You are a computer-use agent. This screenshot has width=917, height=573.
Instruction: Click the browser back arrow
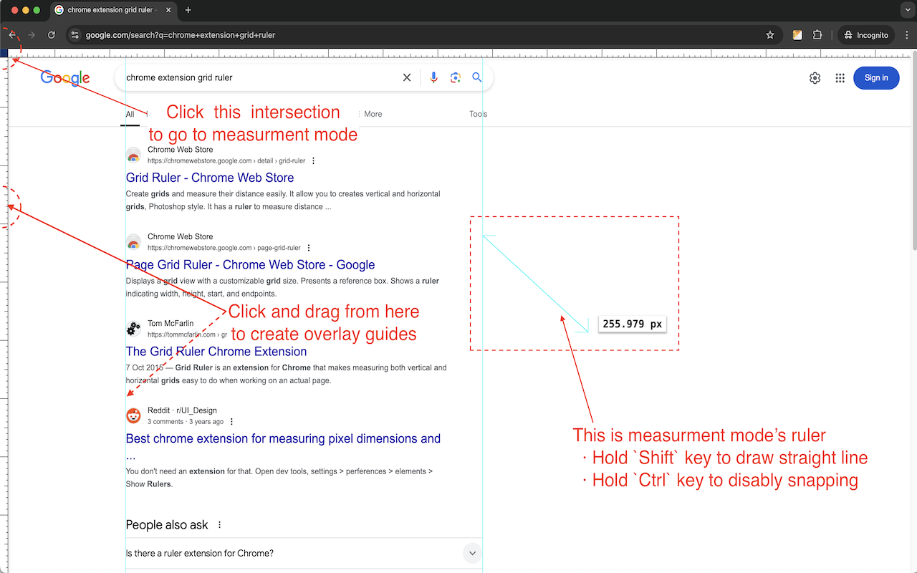(12, 35)
